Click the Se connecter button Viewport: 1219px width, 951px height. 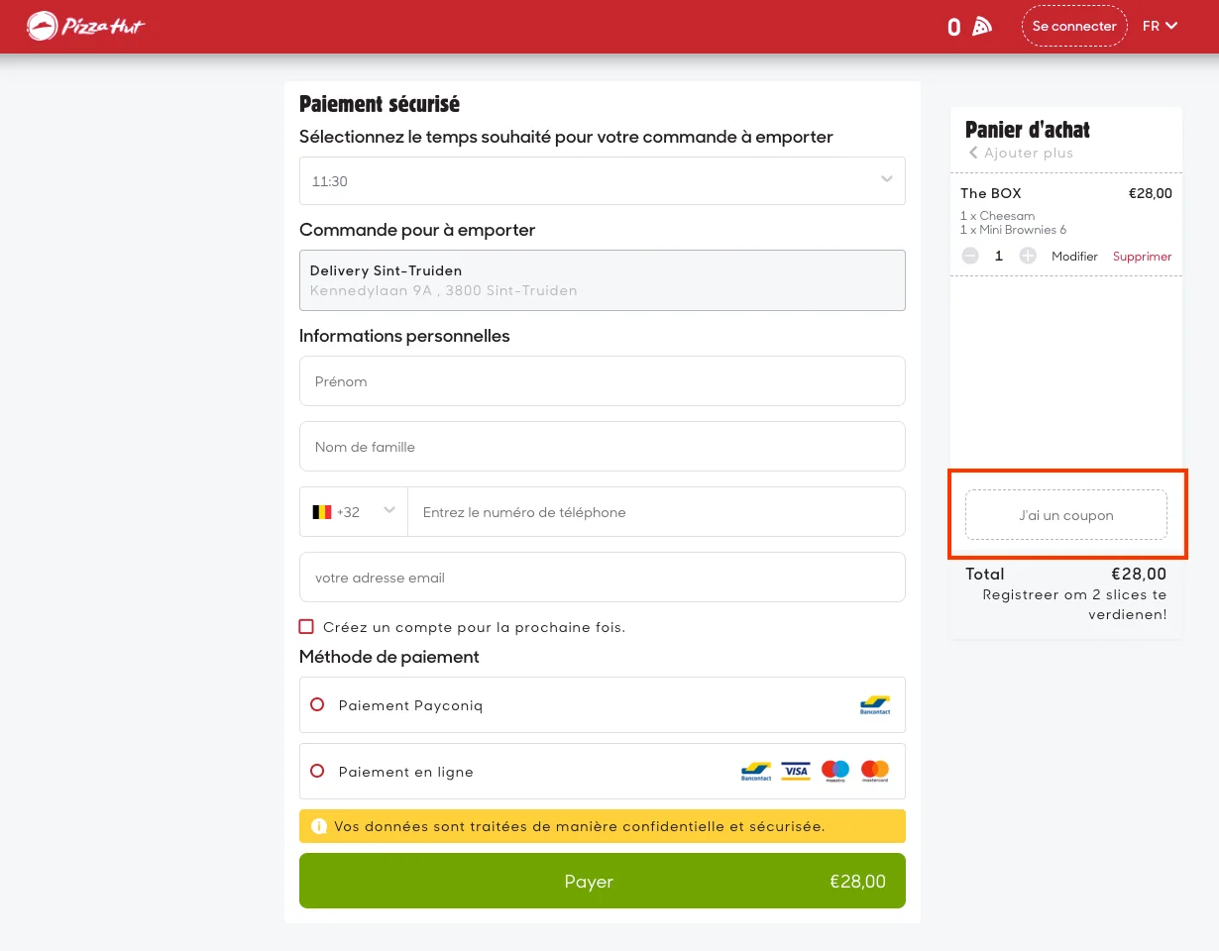(x=1074, y=27)
